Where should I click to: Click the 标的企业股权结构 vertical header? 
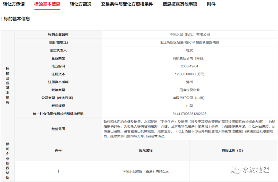[x=8, y=161]
